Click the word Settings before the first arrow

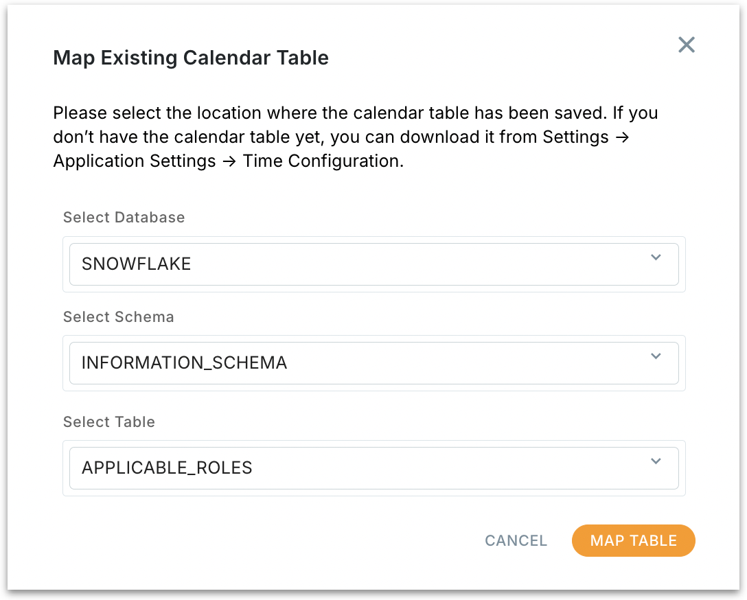pyautogui.click(x=575, y=137)
